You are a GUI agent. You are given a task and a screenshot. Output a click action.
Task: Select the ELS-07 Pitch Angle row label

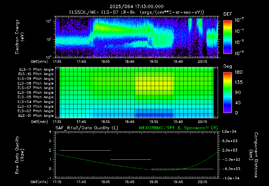(x=36, y=88)
